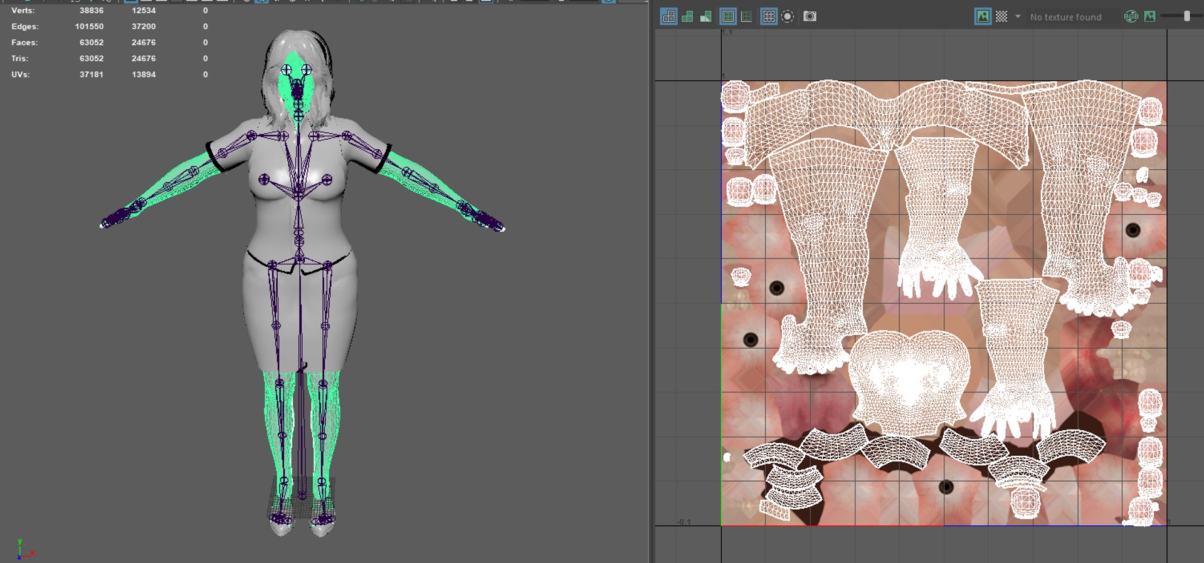Select the Verts count 38836

[92, 11]
